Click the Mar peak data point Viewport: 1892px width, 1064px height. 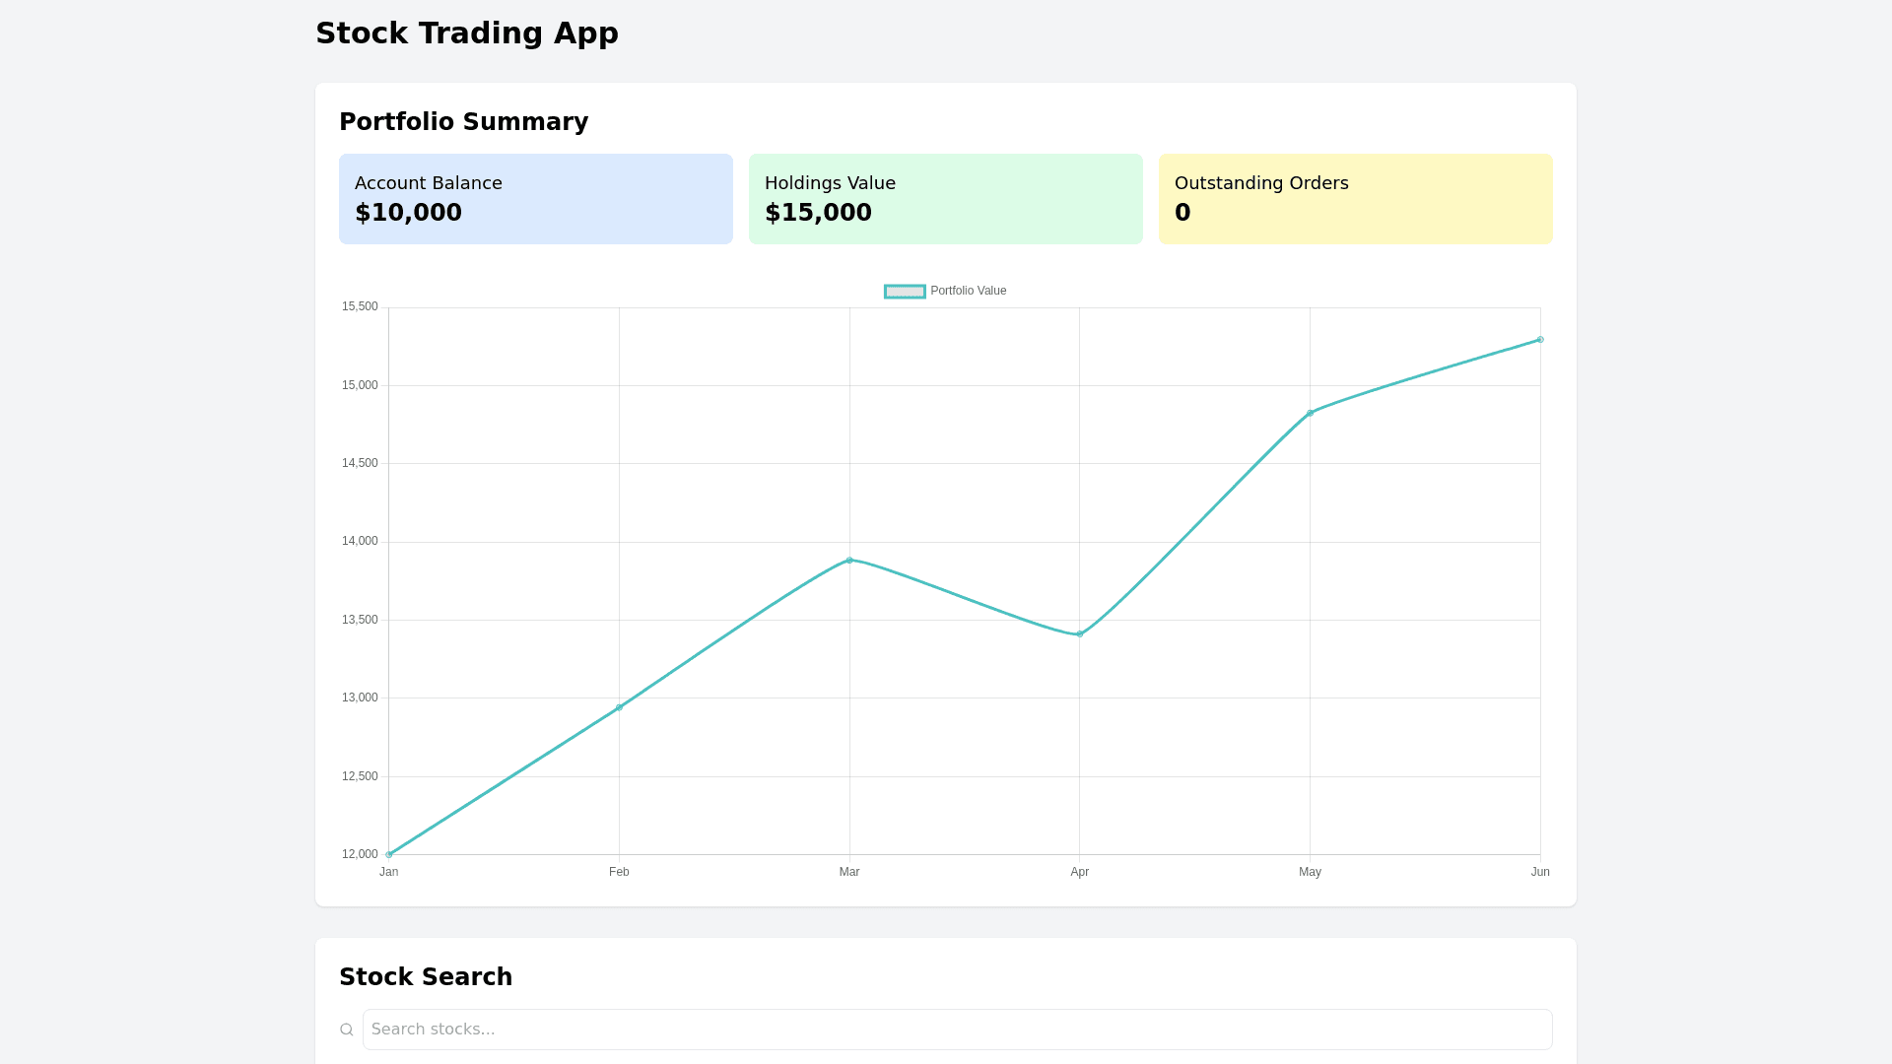coord(849,561)
